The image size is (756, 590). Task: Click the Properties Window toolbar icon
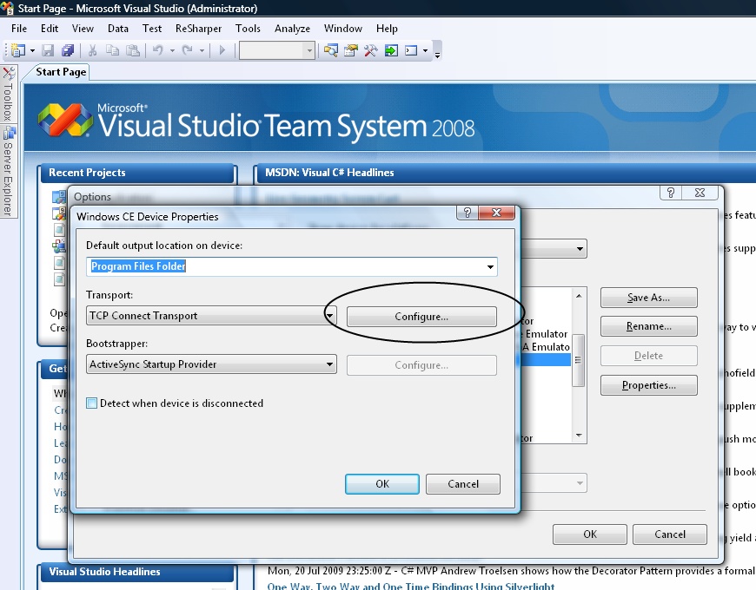coord(350,50)
